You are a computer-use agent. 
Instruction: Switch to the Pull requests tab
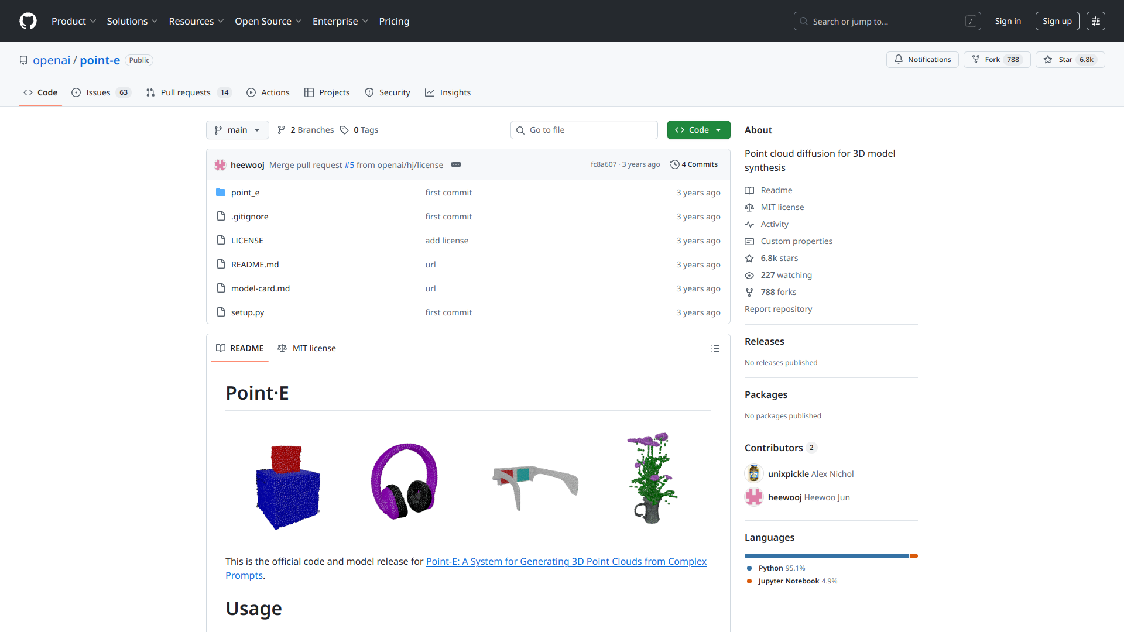point(185,92)
